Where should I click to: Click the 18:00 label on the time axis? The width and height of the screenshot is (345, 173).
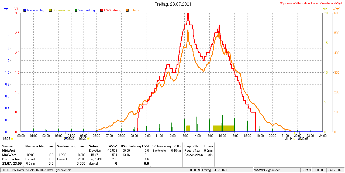point(247,135)
